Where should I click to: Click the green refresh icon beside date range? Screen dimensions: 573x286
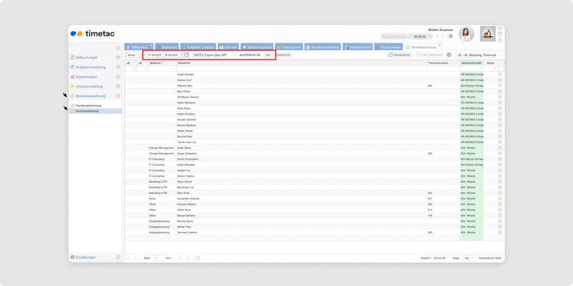[x=186, y=55]
